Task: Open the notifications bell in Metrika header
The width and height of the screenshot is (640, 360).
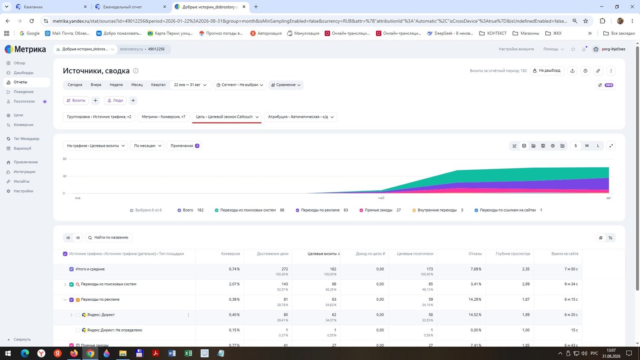Action: click(x=584, y=49)
